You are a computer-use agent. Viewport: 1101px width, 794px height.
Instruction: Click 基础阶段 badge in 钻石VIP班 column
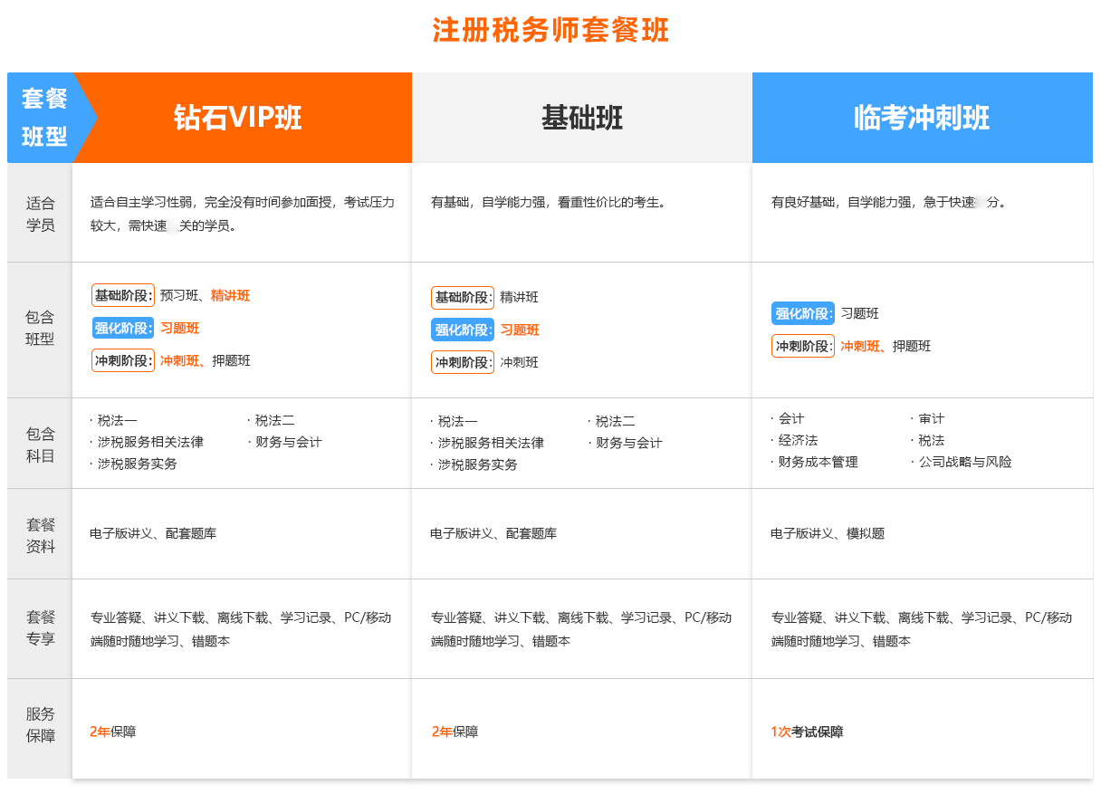123,295
